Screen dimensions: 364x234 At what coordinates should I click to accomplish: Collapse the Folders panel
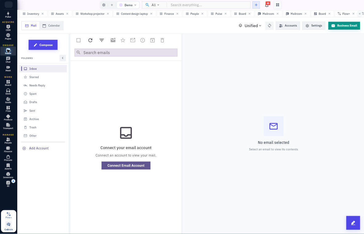coord(63,58)
